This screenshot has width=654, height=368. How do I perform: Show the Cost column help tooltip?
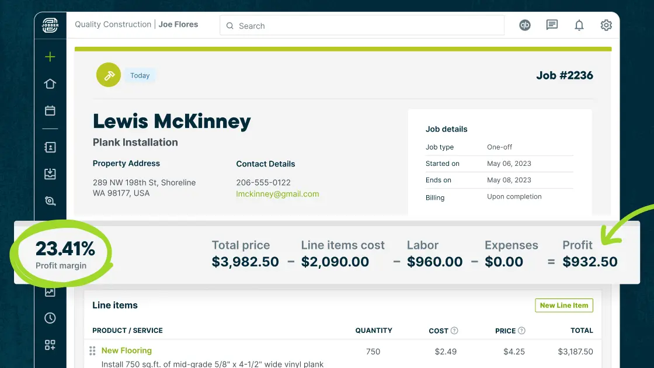tap(454, 331)
